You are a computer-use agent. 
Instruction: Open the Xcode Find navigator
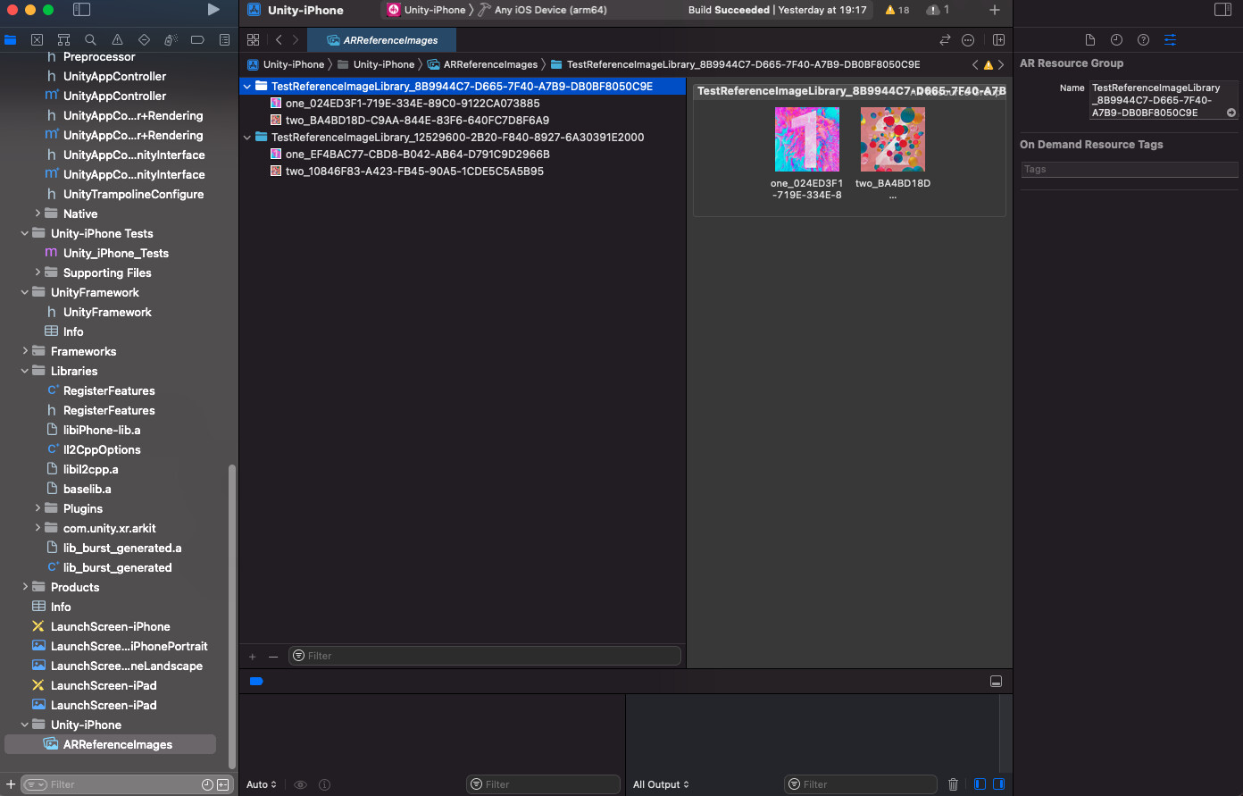pyautogui.click(x=89, y=39)
